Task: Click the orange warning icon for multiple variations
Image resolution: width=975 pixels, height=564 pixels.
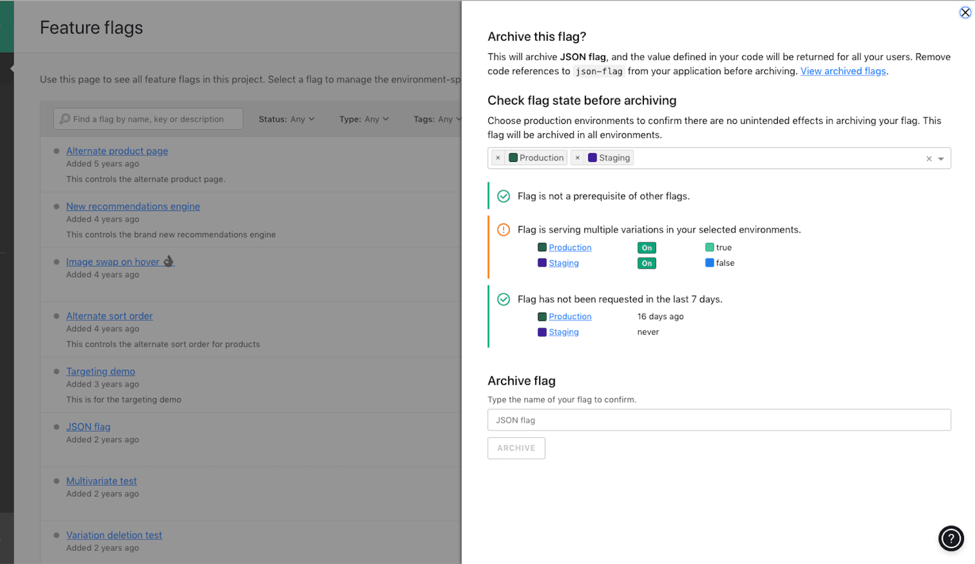Action: click(503, 230)
